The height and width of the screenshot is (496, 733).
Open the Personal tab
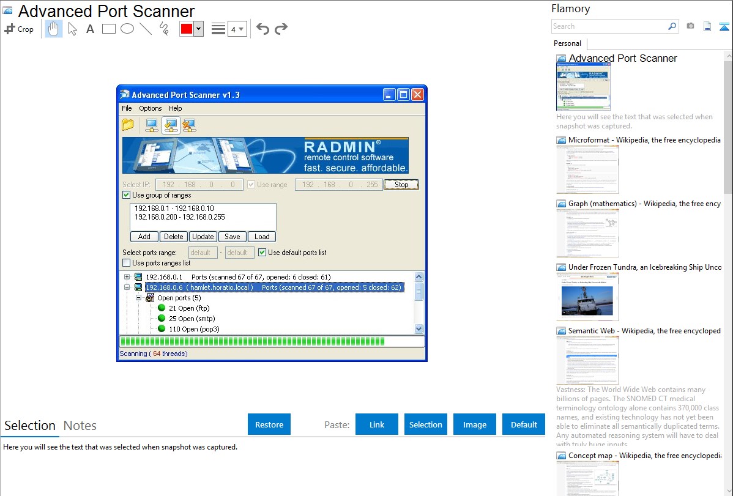point(568,43)
